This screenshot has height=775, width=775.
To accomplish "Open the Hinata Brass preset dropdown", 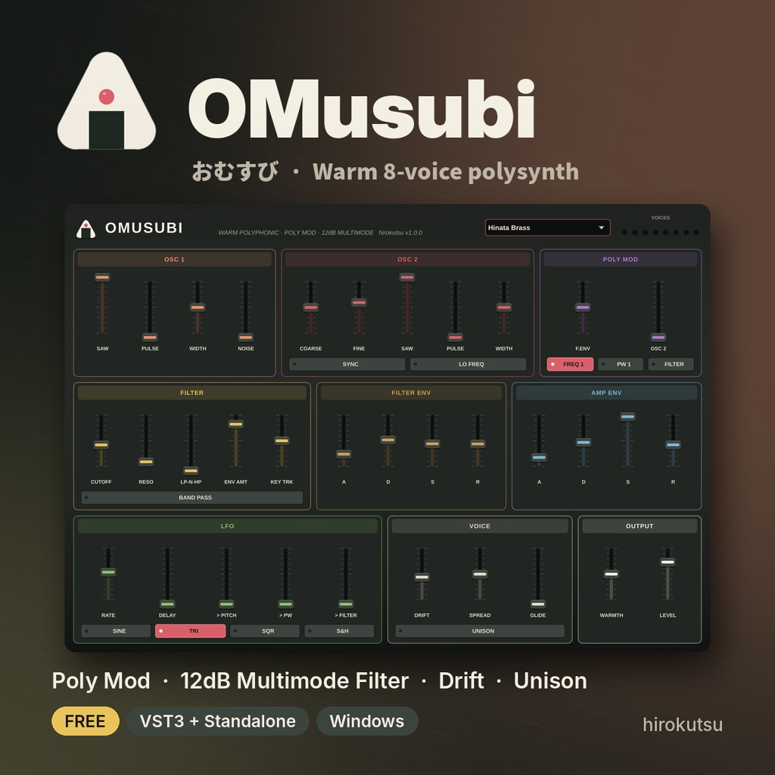I will click(548, 227).
